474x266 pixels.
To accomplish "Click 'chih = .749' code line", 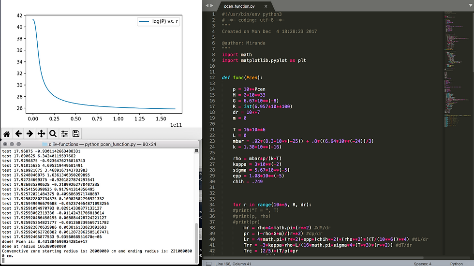I will pyautogui.click(x=248, y=182).
